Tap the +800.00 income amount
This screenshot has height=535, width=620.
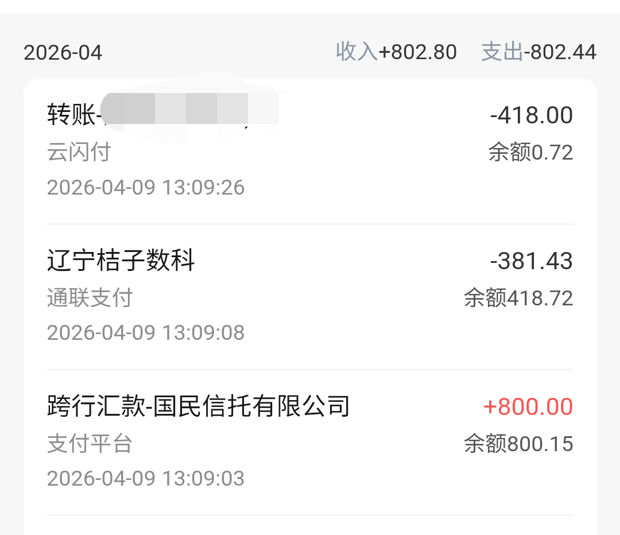(x=528, y=407)
